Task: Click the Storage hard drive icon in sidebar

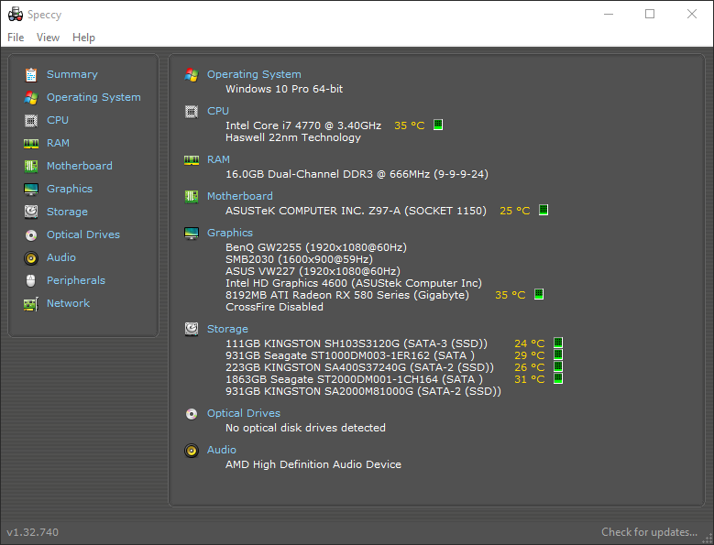Action: [31, 212]
